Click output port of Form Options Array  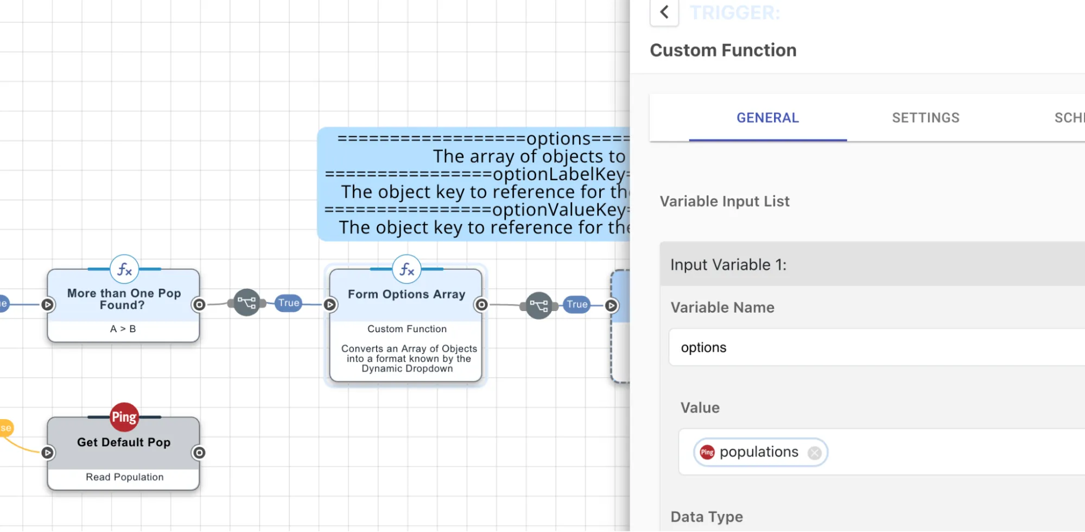pyautogui.click(x=481, y=305)
